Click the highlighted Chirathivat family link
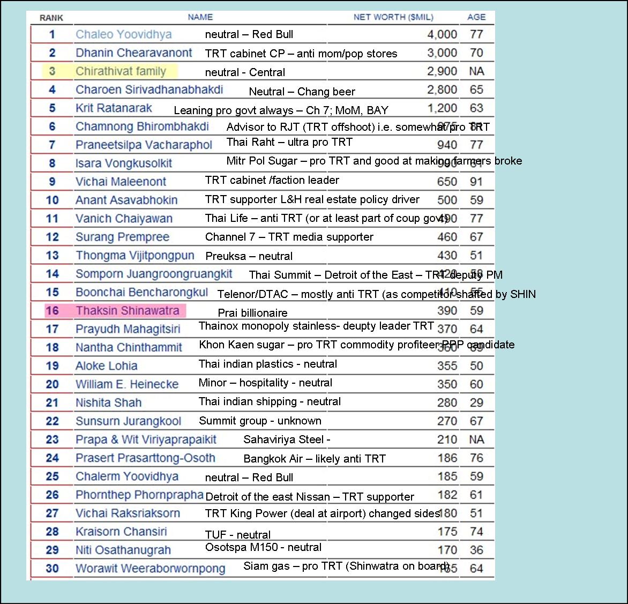This screenshot has height=604, width=628. (x=121, y=71)
